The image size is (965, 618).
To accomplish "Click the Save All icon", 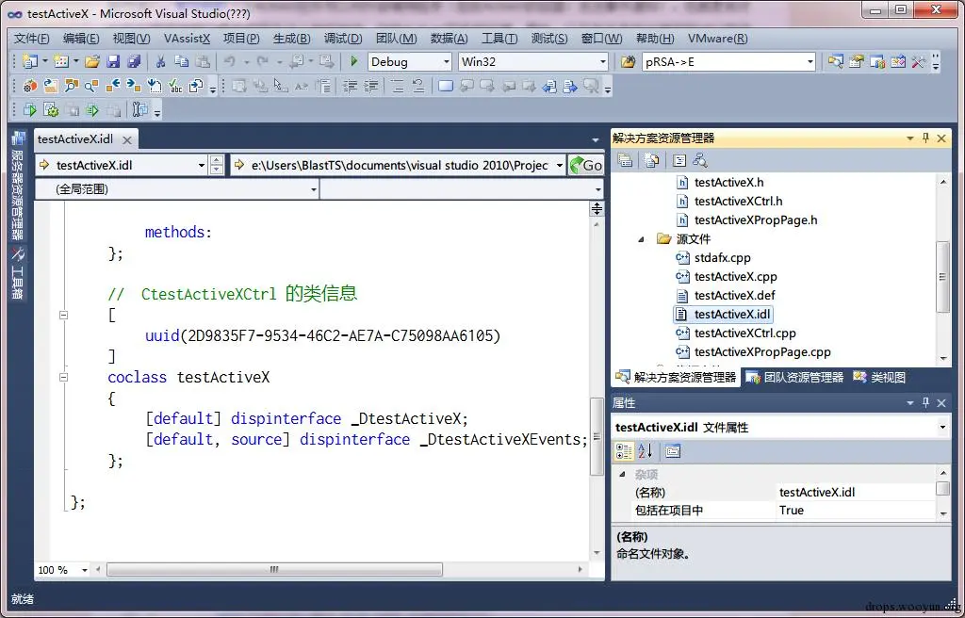I will (x=134, y=61).
